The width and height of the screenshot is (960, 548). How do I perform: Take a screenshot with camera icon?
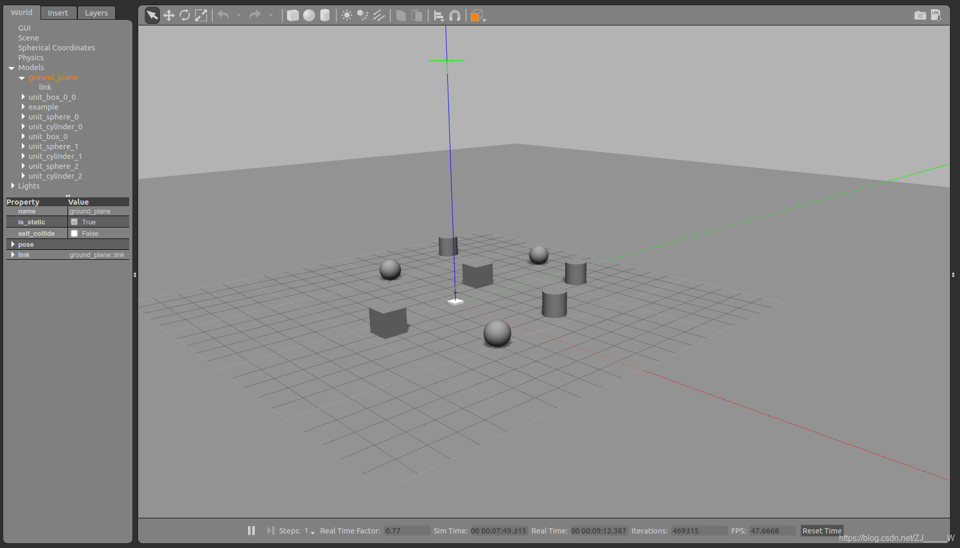pos(920,15)
